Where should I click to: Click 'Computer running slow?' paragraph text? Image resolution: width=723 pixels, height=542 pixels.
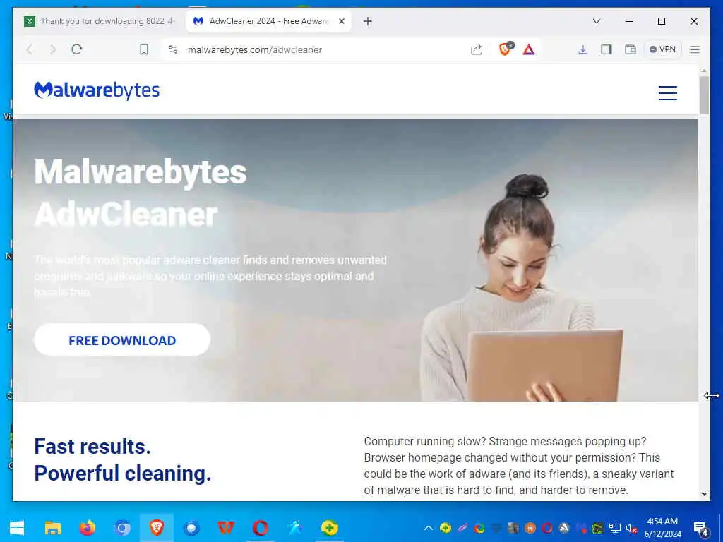pos(519,466)
